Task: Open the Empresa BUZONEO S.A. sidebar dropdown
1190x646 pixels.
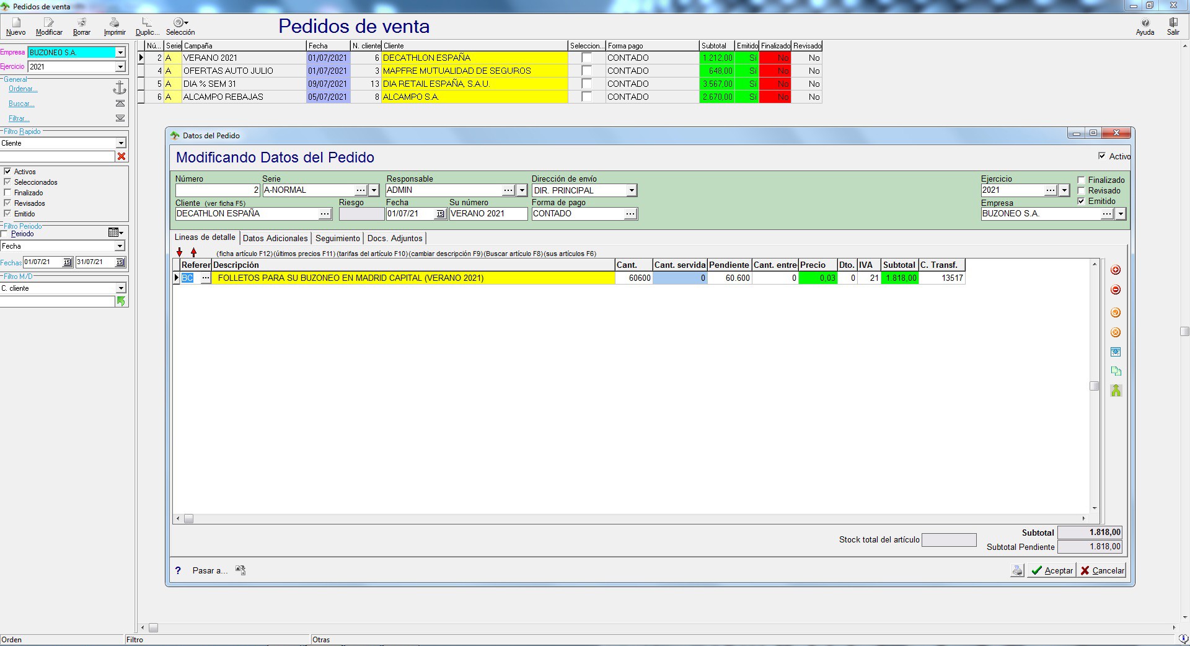Action: [x=121, y=53]
